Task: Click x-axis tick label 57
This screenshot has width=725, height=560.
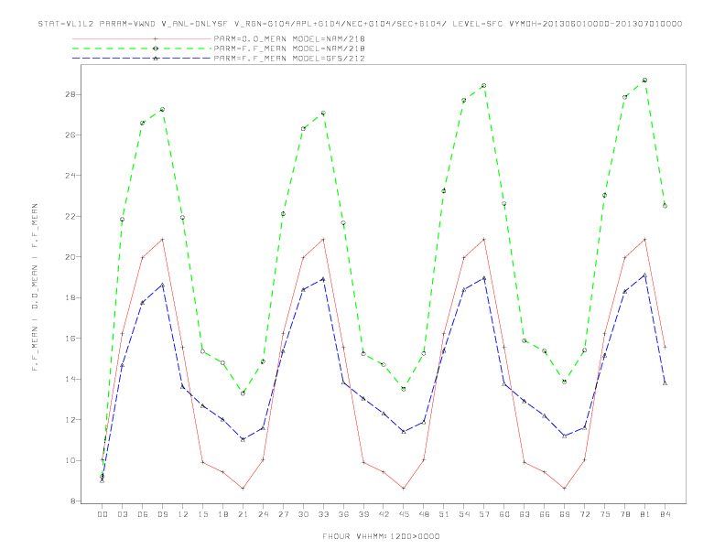Action: click(484, 514)
